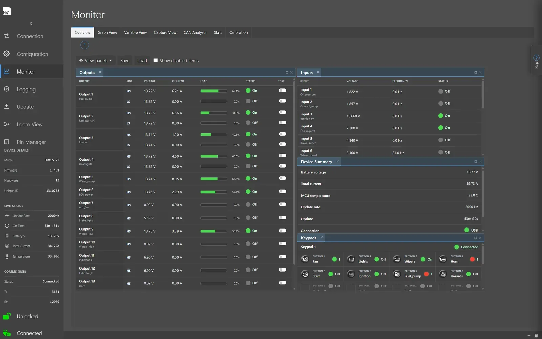Close the Keypads tab with its x
The image size is (542, 339).
pyautogui.click(x=321, y=237)
